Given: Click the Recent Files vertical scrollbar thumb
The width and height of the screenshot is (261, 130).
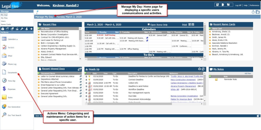Looking at the screenshot, I should point(80,35).
